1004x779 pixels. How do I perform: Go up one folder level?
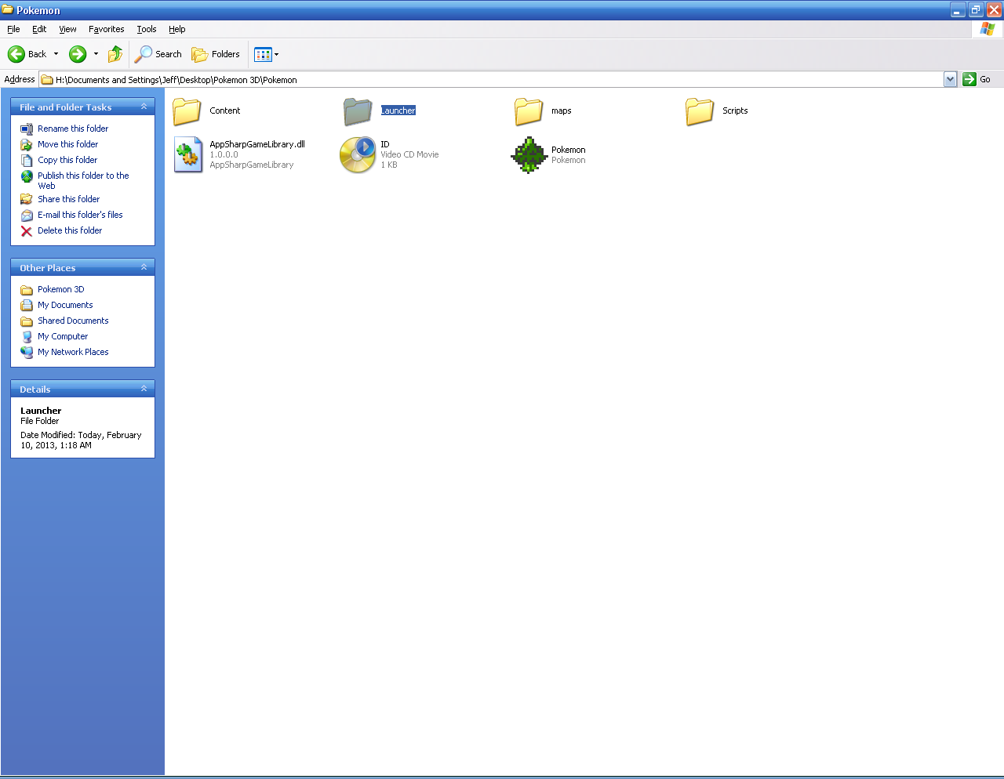(x=115, y=54)
